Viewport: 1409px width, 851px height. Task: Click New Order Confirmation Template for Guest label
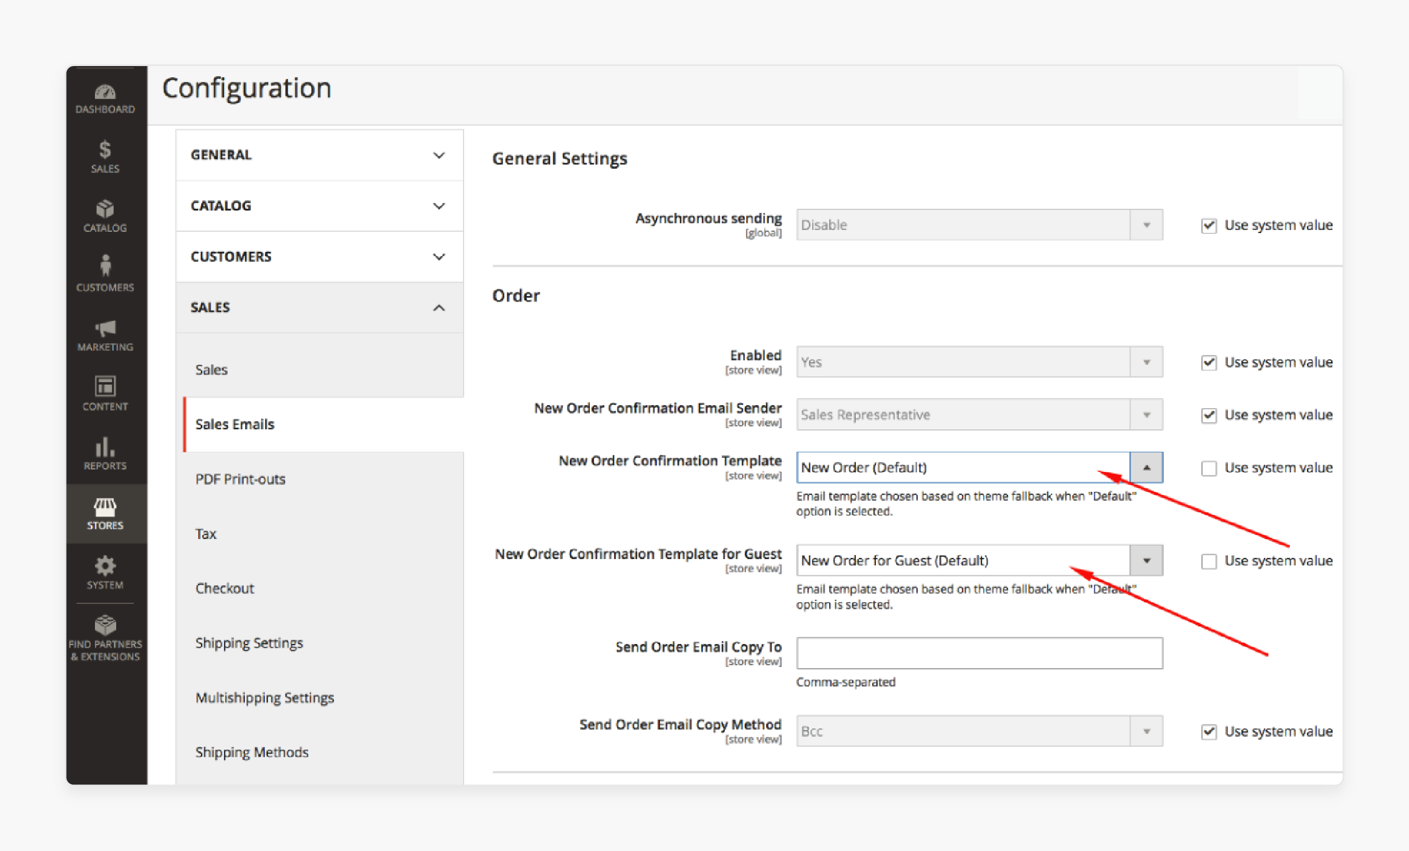(638, 554)
